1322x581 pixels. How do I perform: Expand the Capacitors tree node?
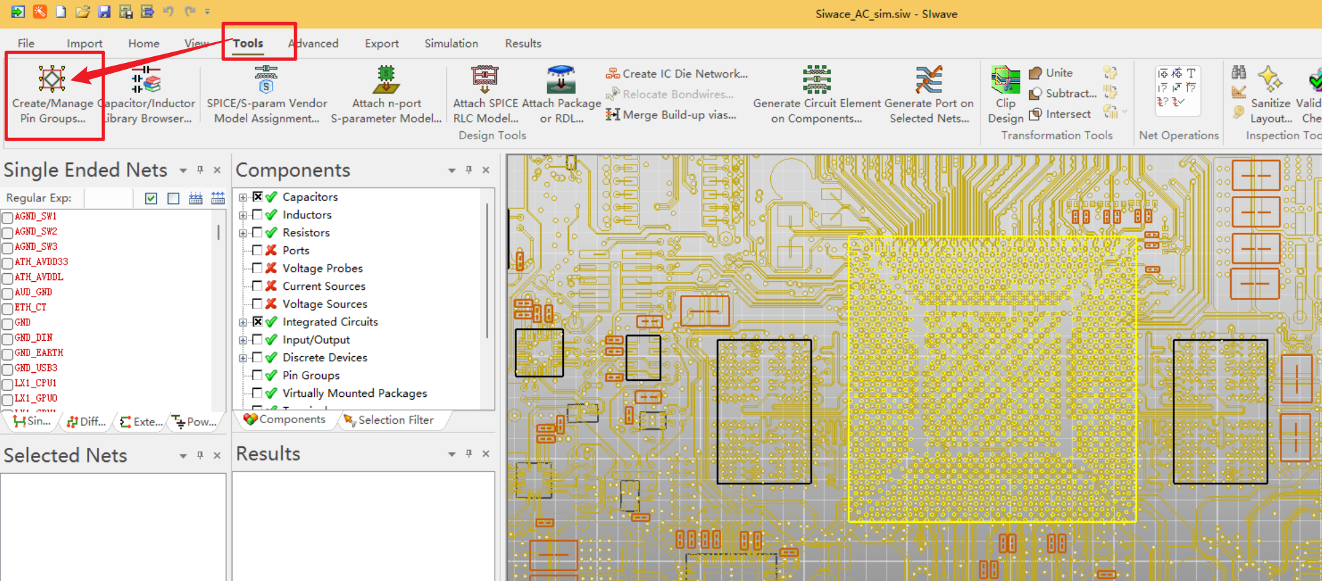(x=243, y=197)
